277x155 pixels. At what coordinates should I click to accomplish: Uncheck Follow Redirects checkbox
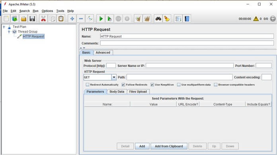coord(123,84)
